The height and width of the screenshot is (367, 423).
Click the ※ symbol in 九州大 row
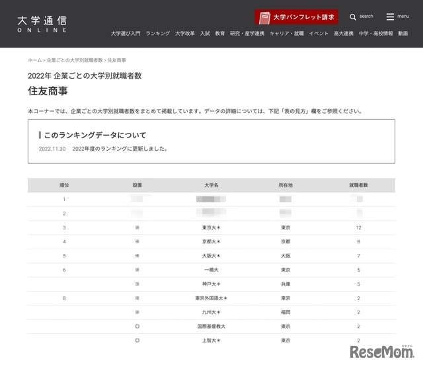137,312
